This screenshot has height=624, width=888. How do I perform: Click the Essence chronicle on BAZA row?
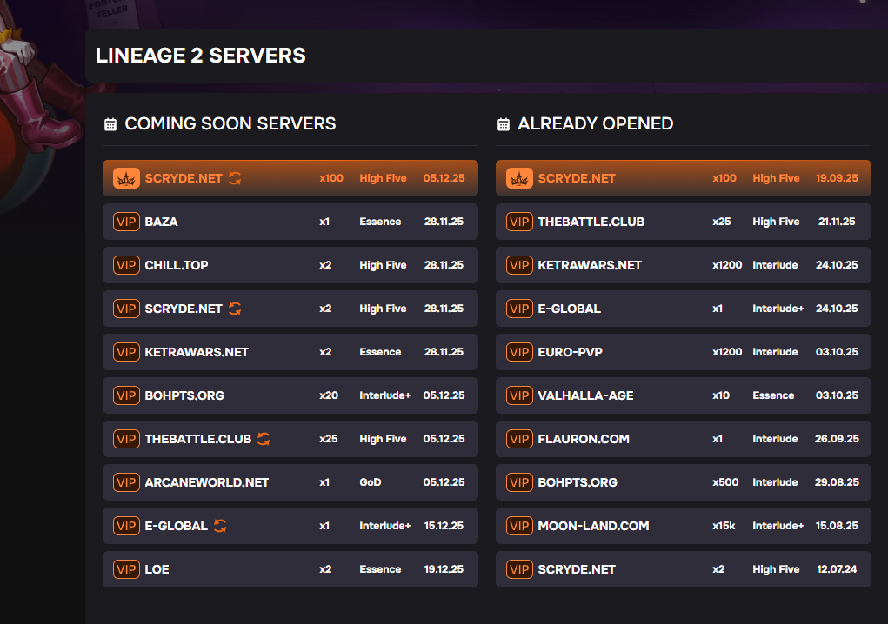pyautogui.click(x=380, y=222)
